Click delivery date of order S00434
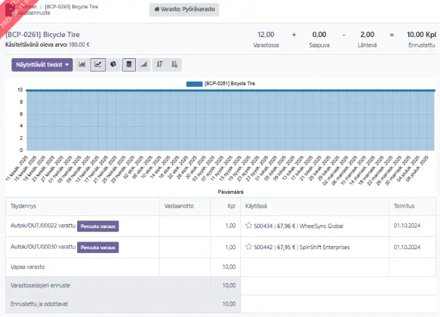 coord(407,226)
